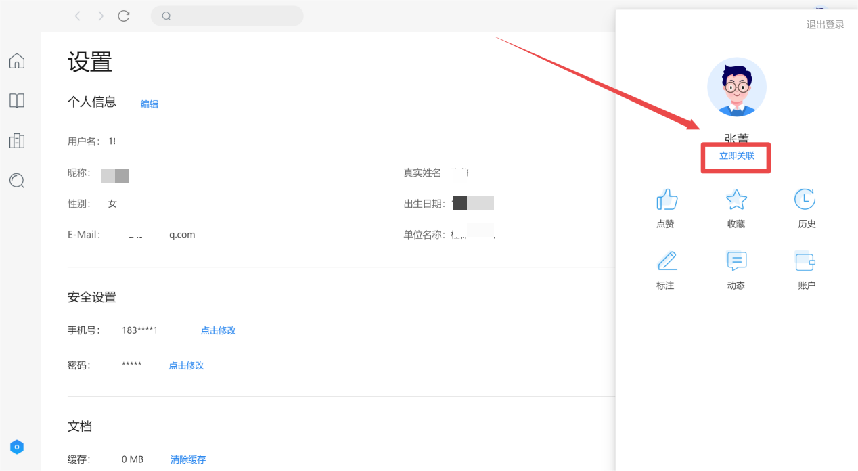This screenshot has height=471, width=858.
Task: Refresh the page with reload icon
Action: pos(124,16)
